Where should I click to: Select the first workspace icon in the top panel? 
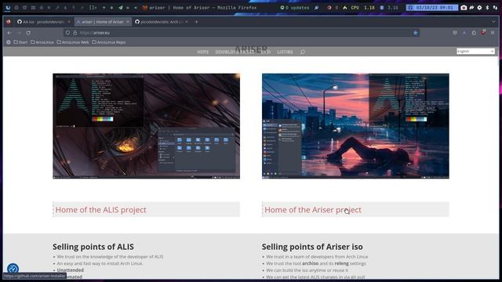[8, 7]
